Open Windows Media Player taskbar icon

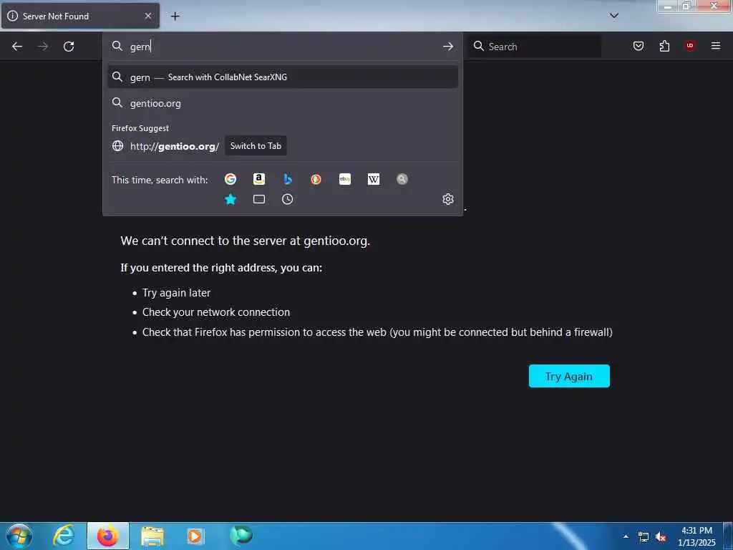195,536
